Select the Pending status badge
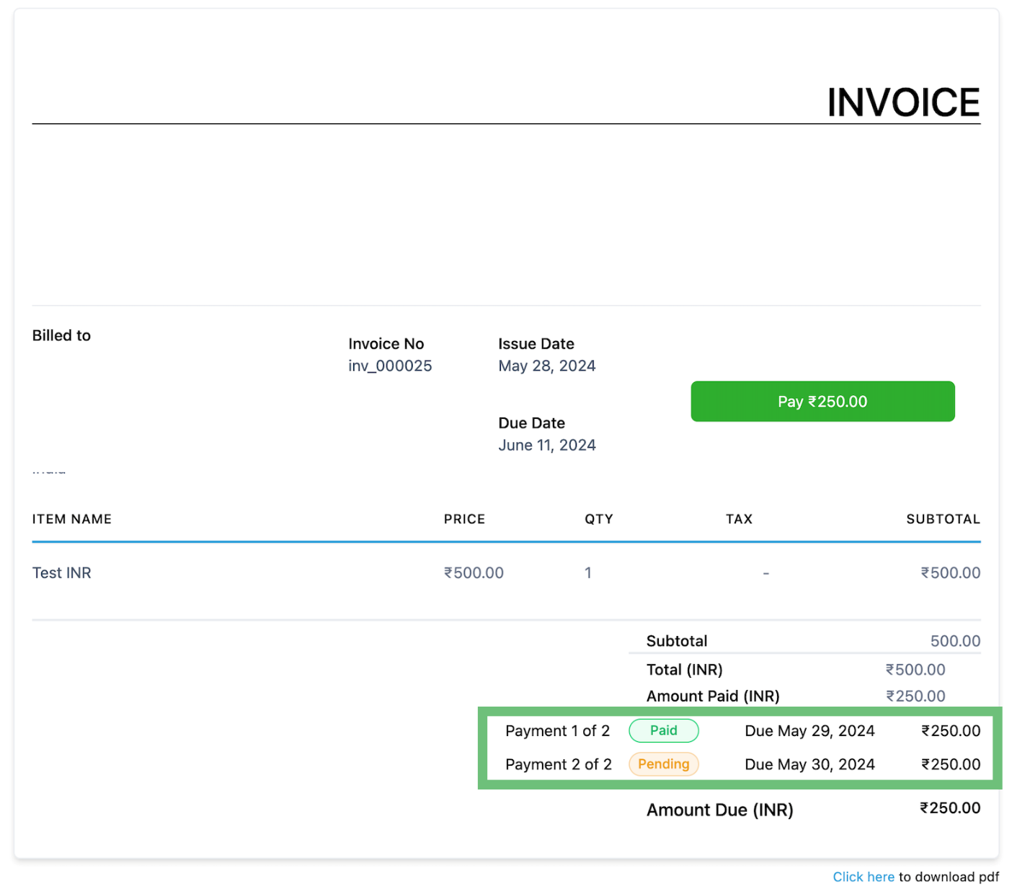This screenshot has width=1030, height=889. tap(664, 764)
